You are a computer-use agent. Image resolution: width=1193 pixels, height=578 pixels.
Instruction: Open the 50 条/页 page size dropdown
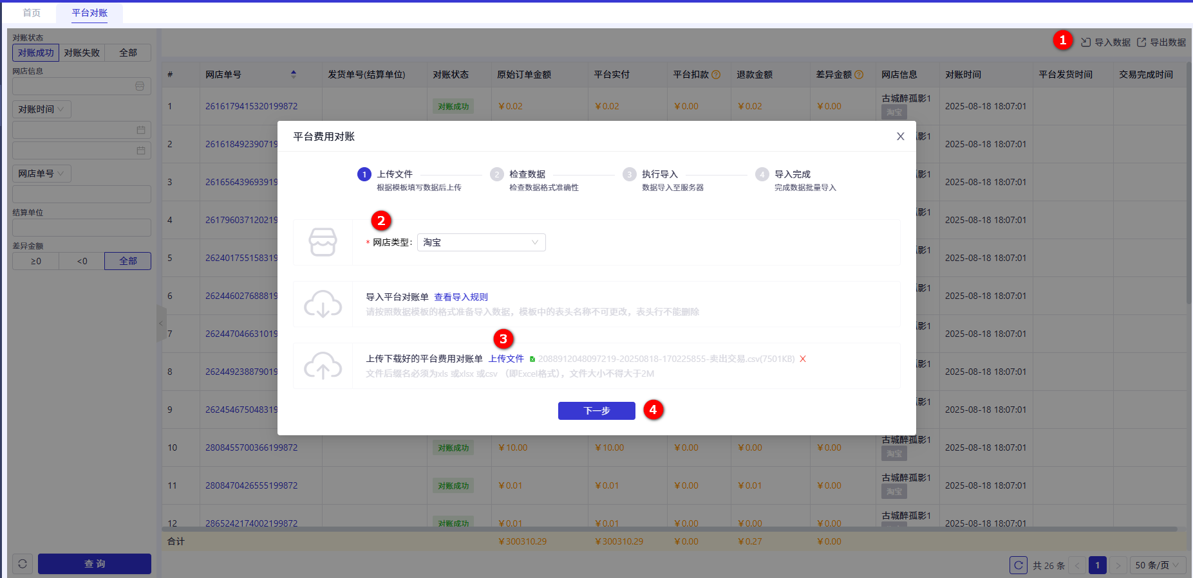coord(1158,565)
